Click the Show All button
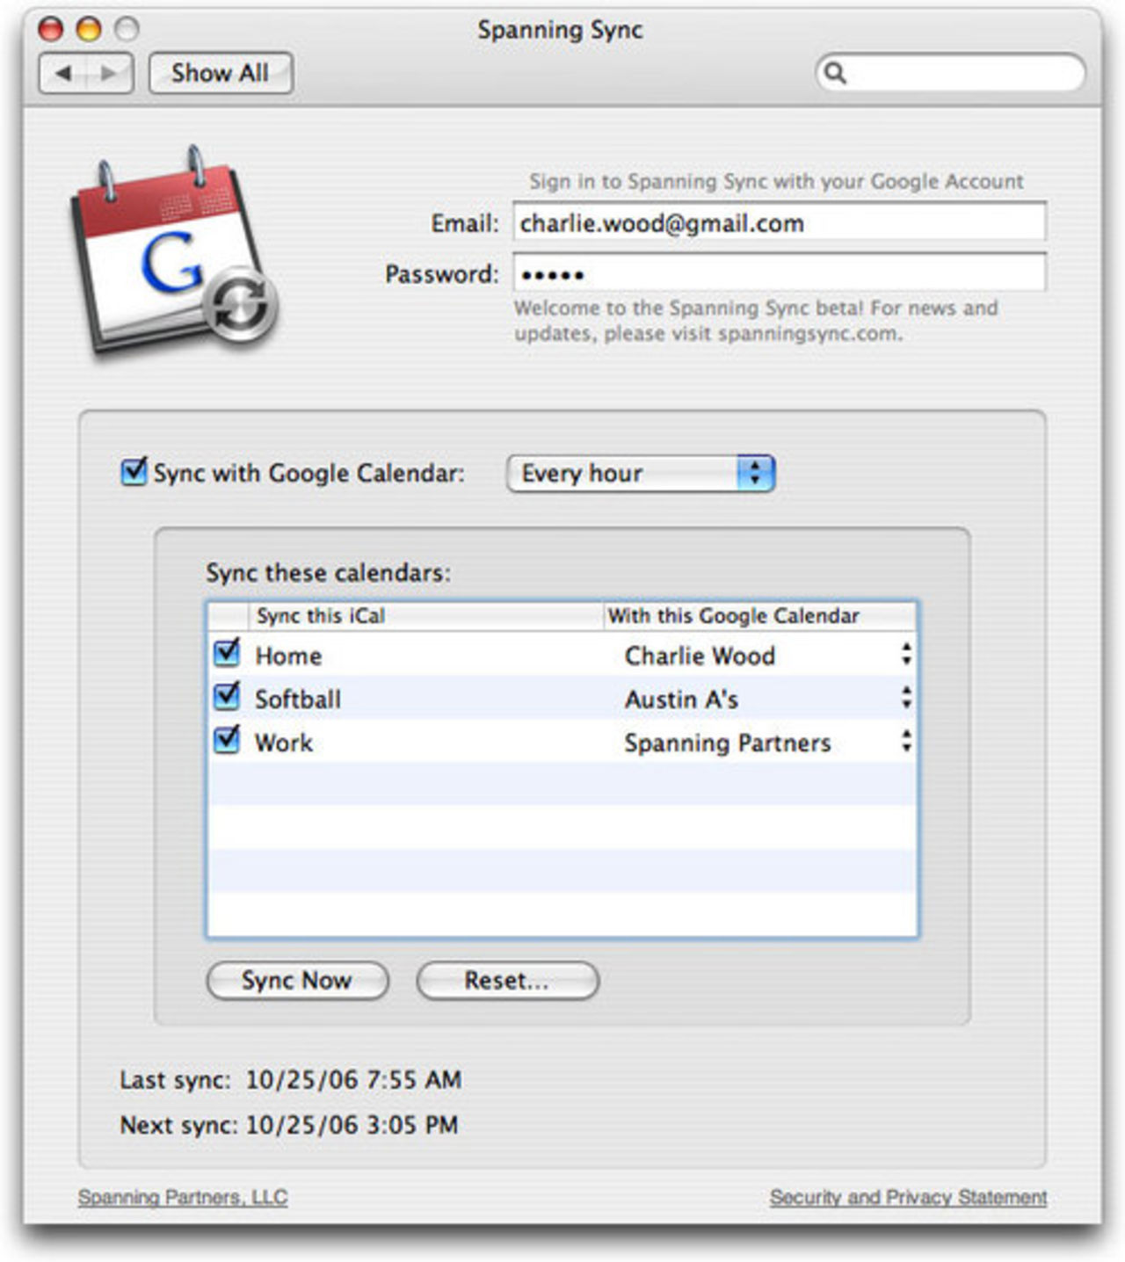The width and height of the screenshot is (1125, 1262). point(220,72)
